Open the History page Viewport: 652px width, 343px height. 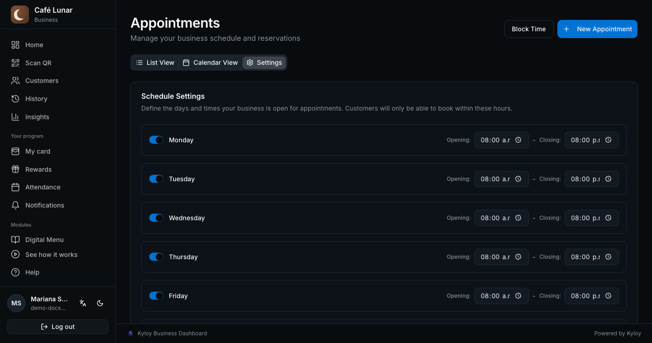[x=58, y=99]
